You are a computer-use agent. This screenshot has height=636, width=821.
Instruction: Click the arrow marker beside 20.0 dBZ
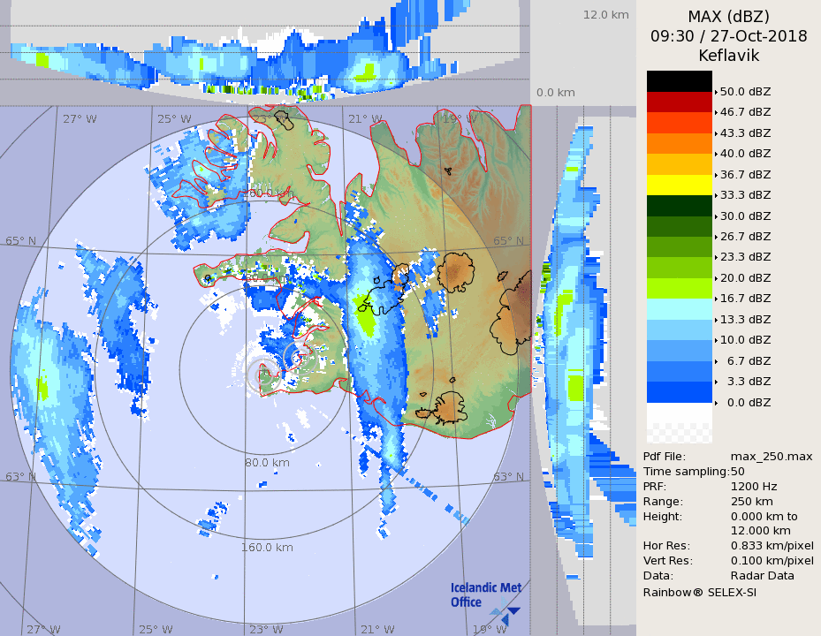coord(716,278)
